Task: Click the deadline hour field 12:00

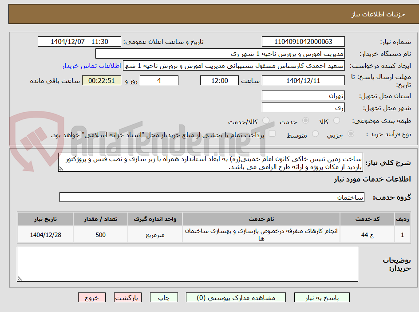Action: 219,80
